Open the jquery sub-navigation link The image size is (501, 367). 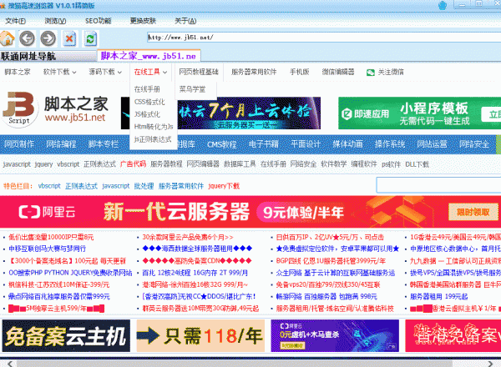tap(43, 164)
